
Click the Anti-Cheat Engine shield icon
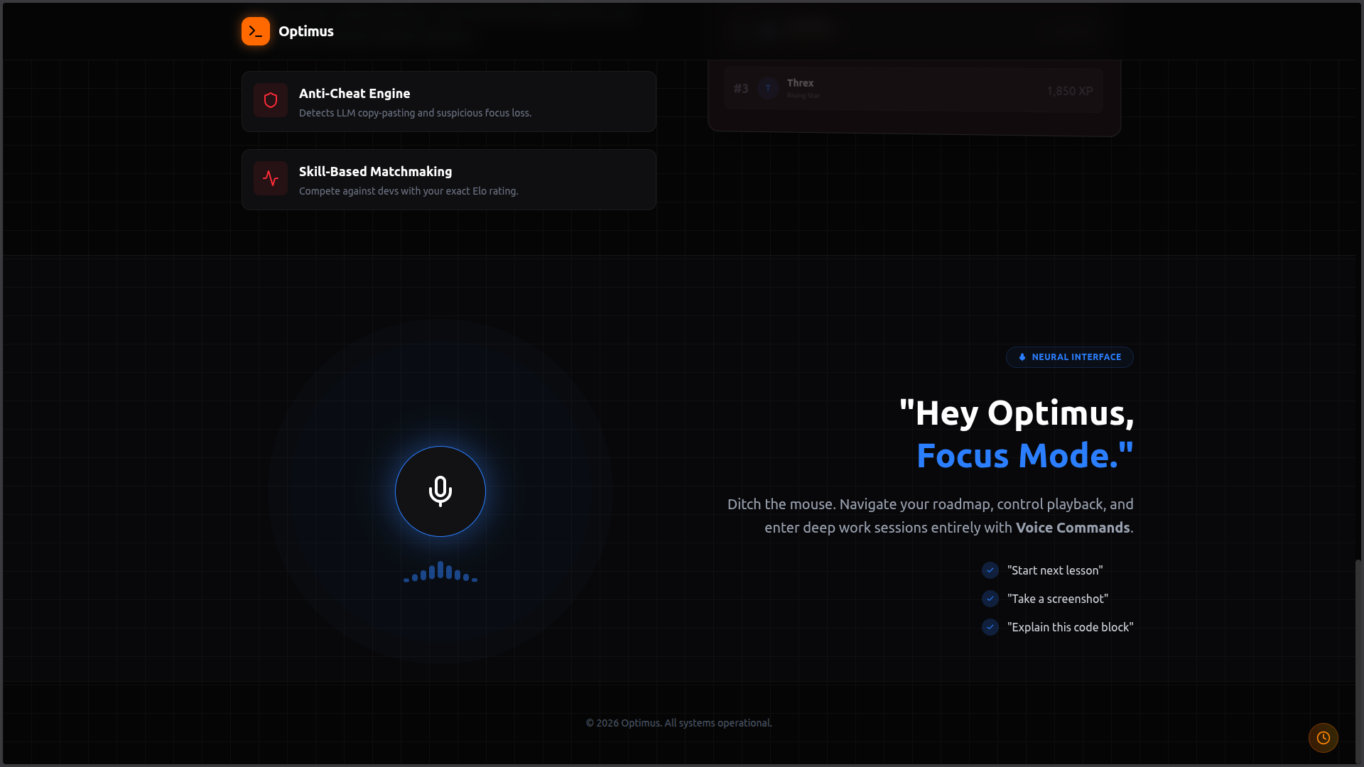[271, 100]
